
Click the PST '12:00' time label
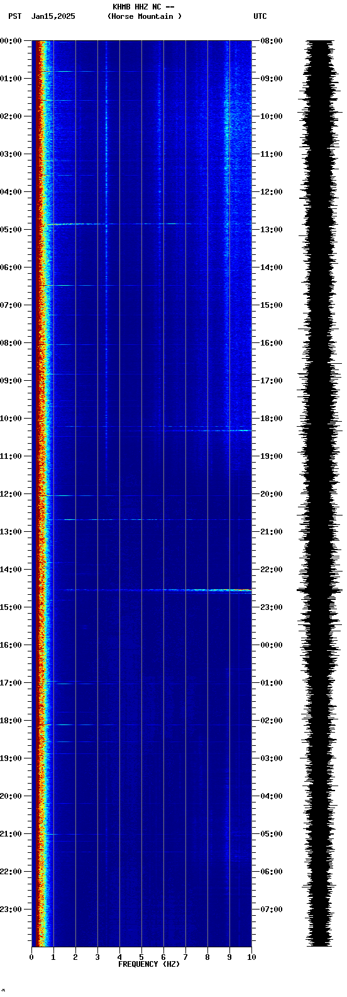[x=11, y=494]
